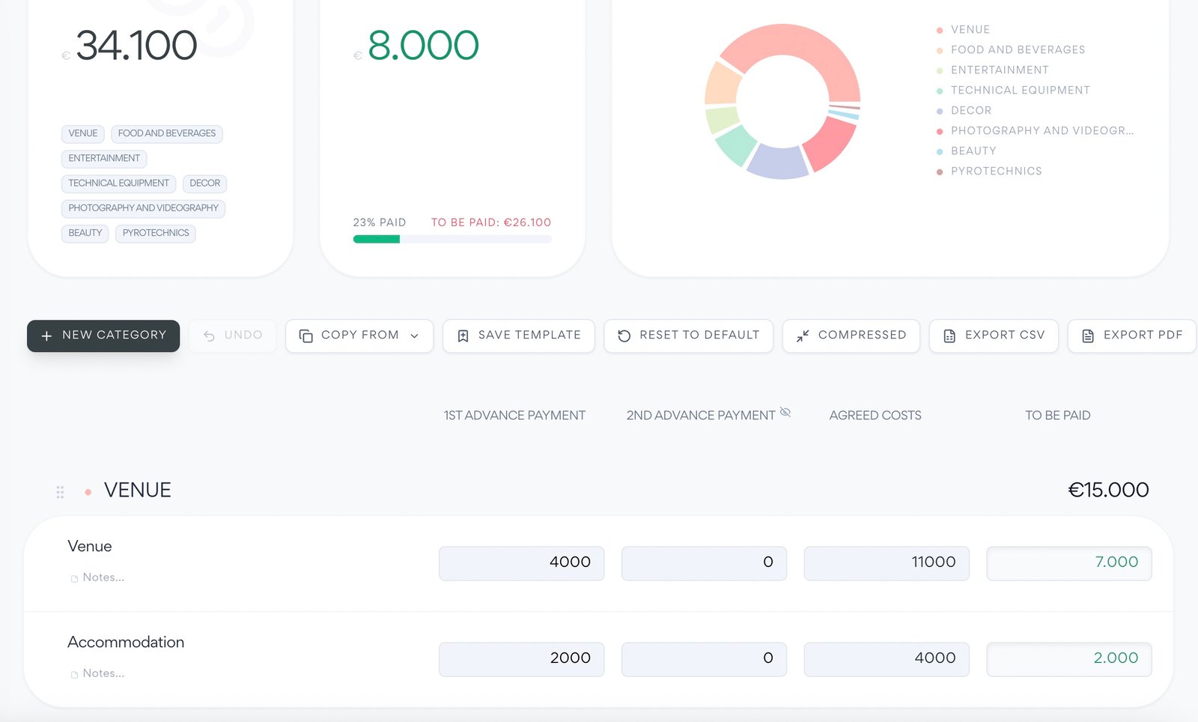Edit Venue 2nd advance payment field
This screenshot has width=1198, height=722.
[x=705, y=563]
